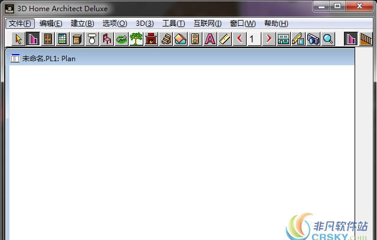Click the floor number 1 indicator

(x=254, y=39)
